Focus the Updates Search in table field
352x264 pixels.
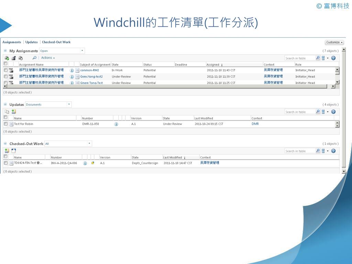click(300, 112)
